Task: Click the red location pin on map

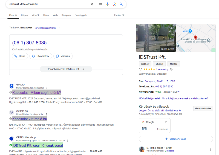Action: (x=195, y=38)
